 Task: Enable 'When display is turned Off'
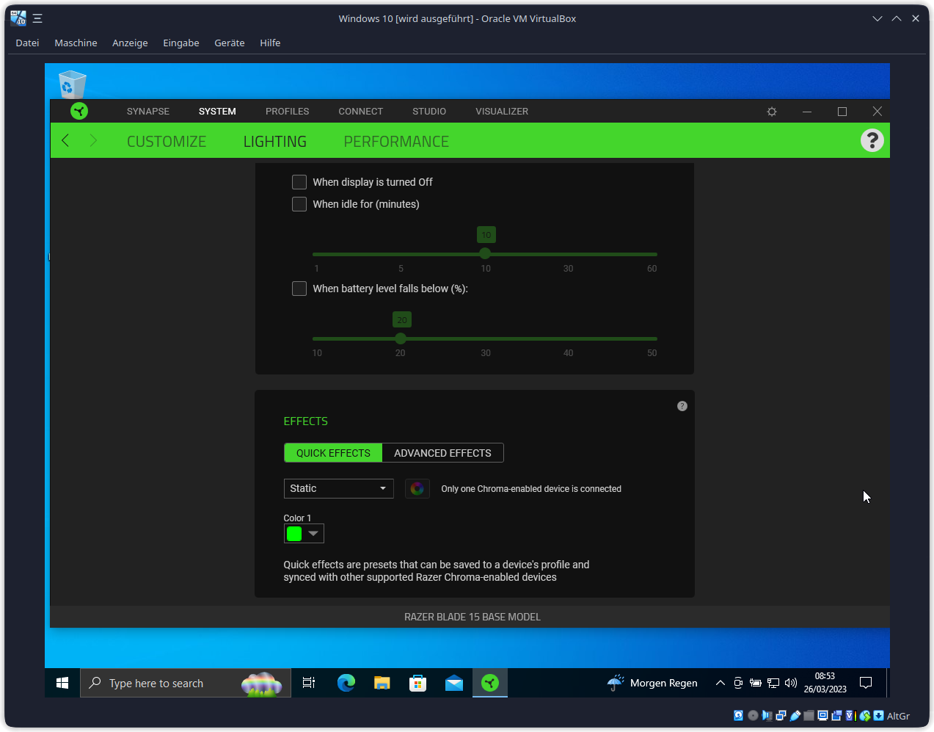299,182
